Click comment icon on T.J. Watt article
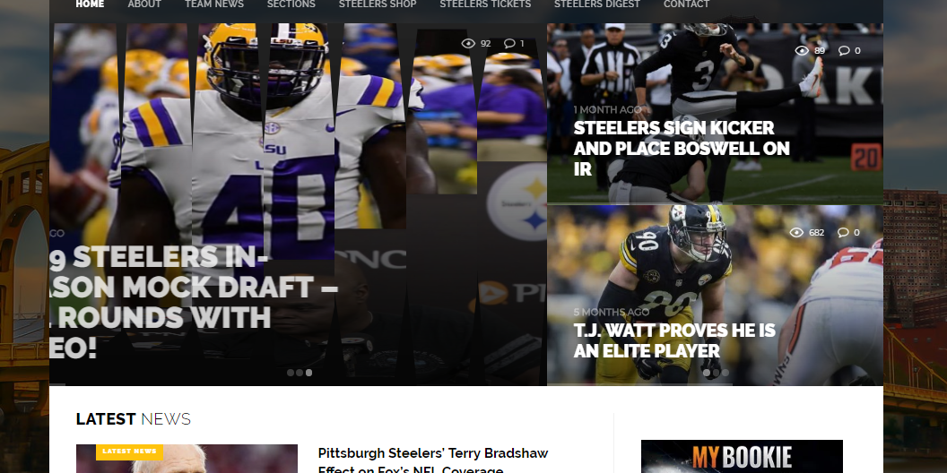 click(844, 232)
